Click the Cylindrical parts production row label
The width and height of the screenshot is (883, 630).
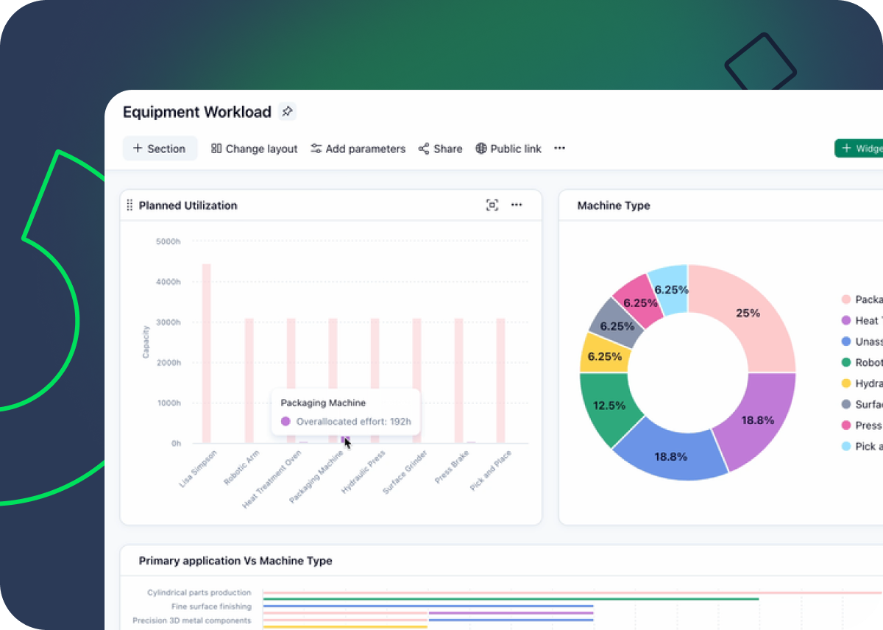(x=199, y=592)
